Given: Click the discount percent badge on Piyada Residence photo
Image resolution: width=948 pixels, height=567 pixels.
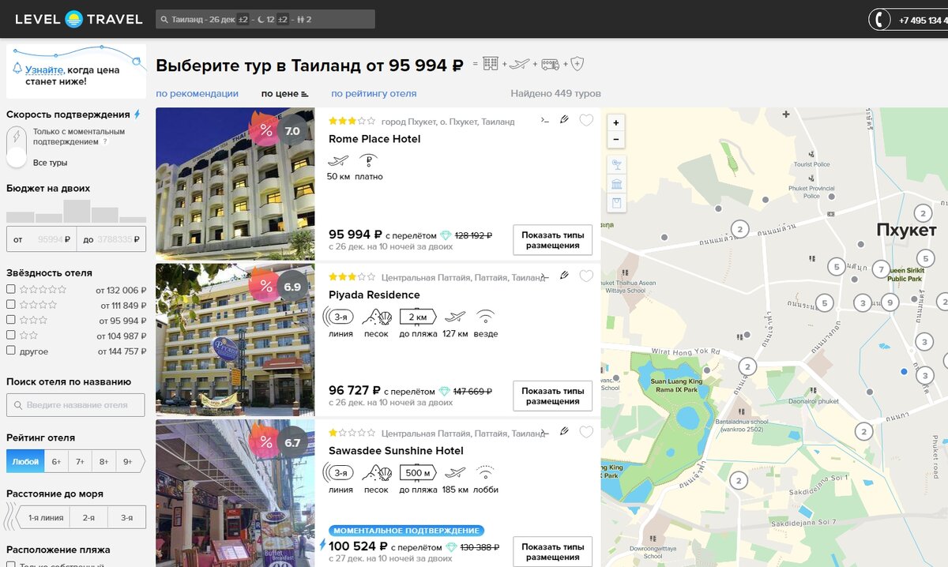Looking at the screenshot, I should click(x=265, y=287).
